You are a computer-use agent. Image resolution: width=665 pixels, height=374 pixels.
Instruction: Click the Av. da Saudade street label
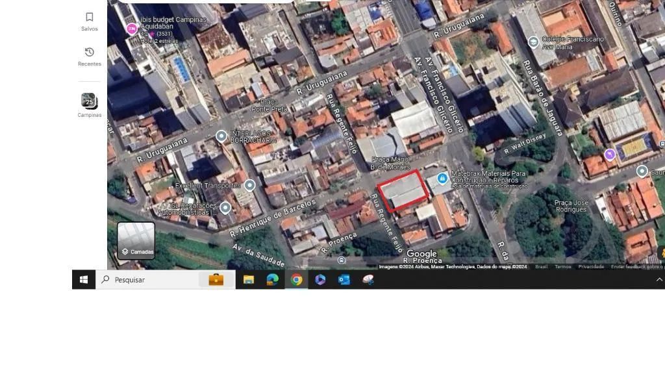click(x=258, y=255)
